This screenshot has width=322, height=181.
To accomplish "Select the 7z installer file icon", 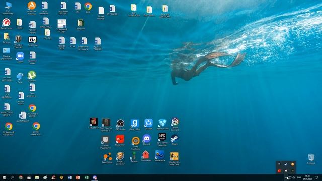I will point(32,41).
